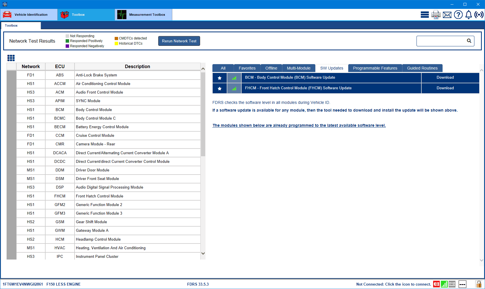
Task: Click the printer icon in the toolbar
Action: point(436,15)
